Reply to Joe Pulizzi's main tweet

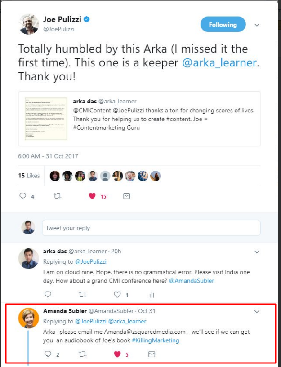23,196
